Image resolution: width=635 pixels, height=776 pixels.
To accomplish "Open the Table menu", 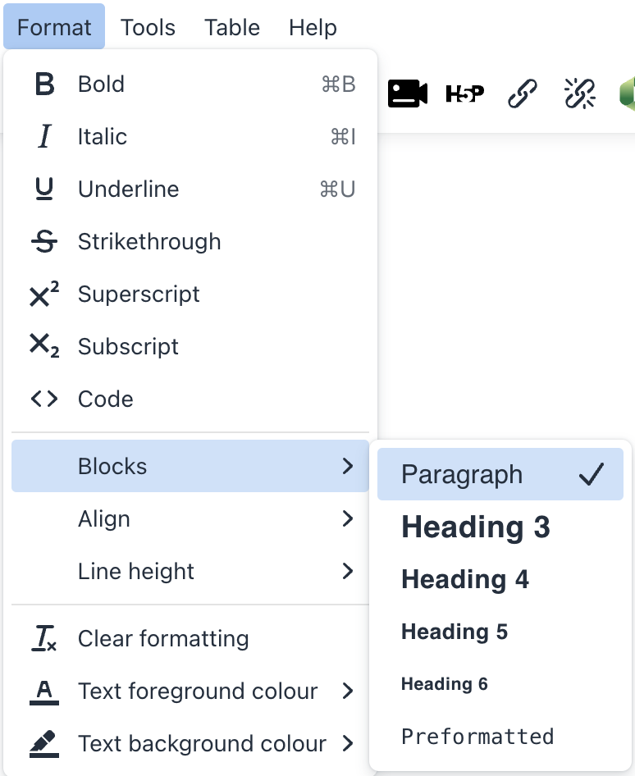I will pos(232,27).
